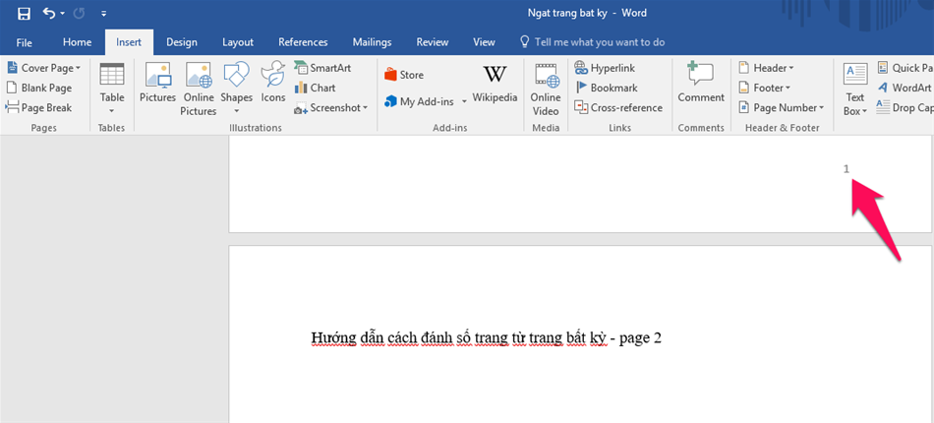Expand the Screenshot dropdown
This screenshot has width=934, height=423.
click(x=331, y=107)
